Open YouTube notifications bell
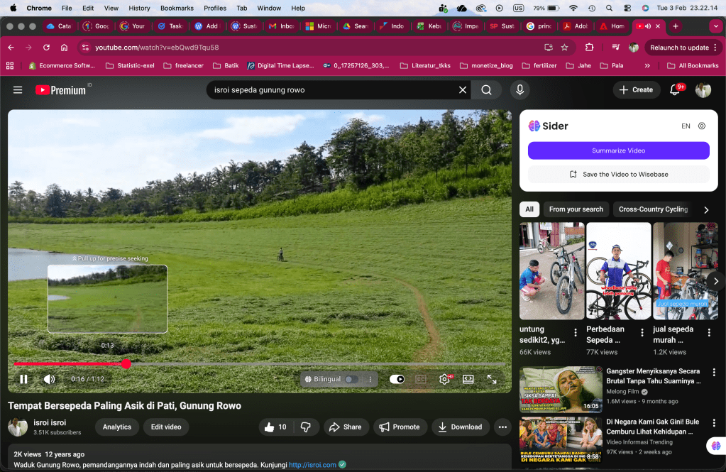Screen dimensions: 726x472 click(x=675, y=90)
